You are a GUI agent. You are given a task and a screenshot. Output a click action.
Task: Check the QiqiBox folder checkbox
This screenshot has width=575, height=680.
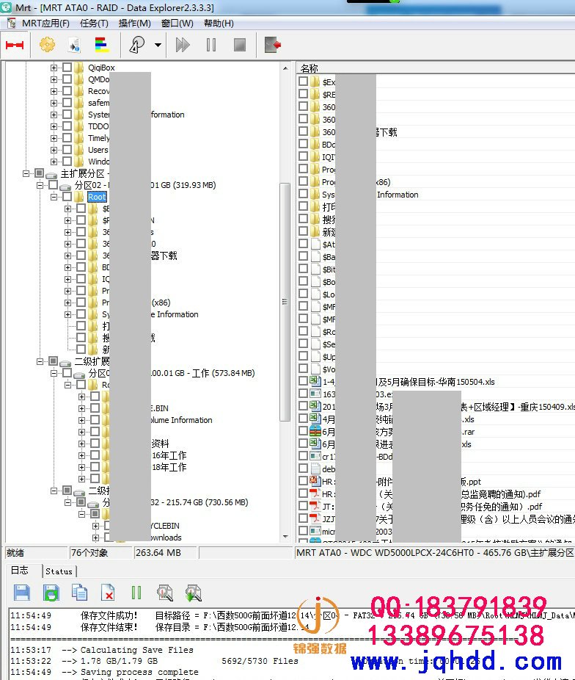click(x=67, y=68)
